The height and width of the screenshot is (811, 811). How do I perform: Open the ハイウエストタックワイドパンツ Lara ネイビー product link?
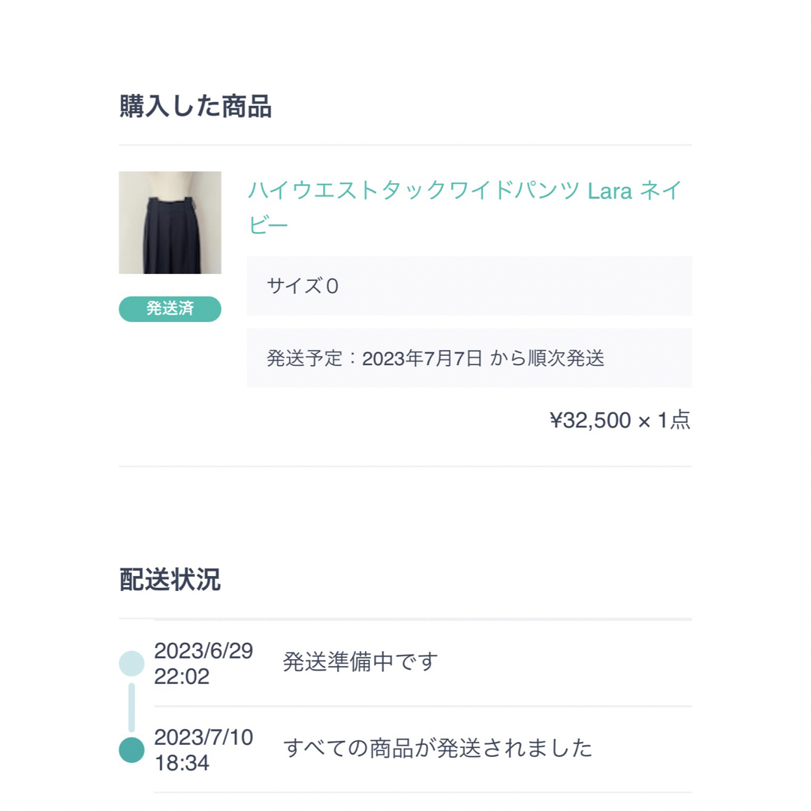(x=465, y=207)
